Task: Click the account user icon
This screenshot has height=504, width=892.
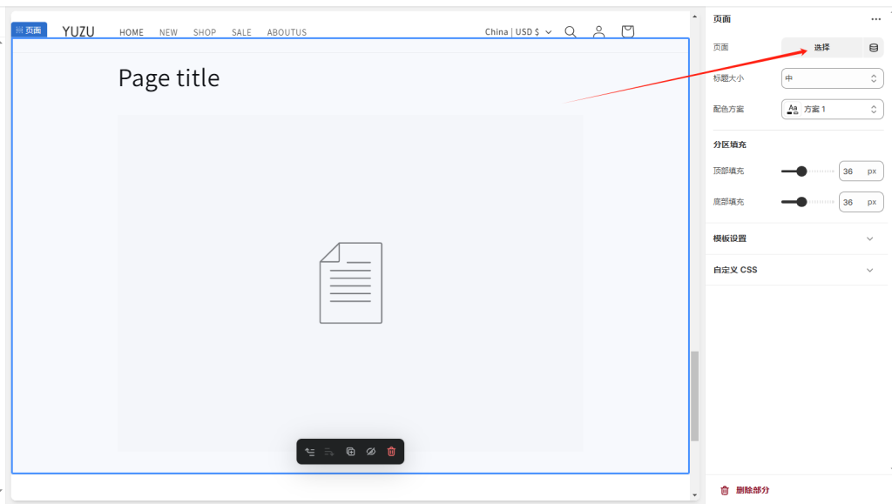Action: pos(598,32)
